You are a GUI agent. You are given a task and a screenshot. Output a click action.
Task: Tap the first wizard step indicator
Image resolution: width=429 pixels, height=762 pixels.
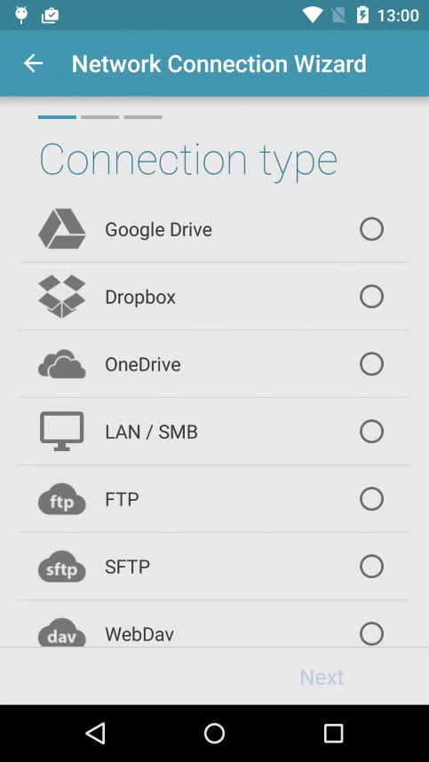[x=58, y=117]
